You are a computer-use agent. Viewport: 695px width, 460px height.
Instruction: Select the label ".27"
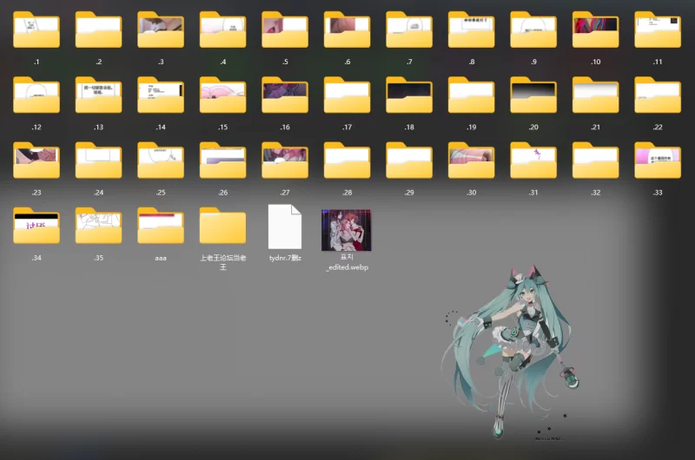click(285, 193)
